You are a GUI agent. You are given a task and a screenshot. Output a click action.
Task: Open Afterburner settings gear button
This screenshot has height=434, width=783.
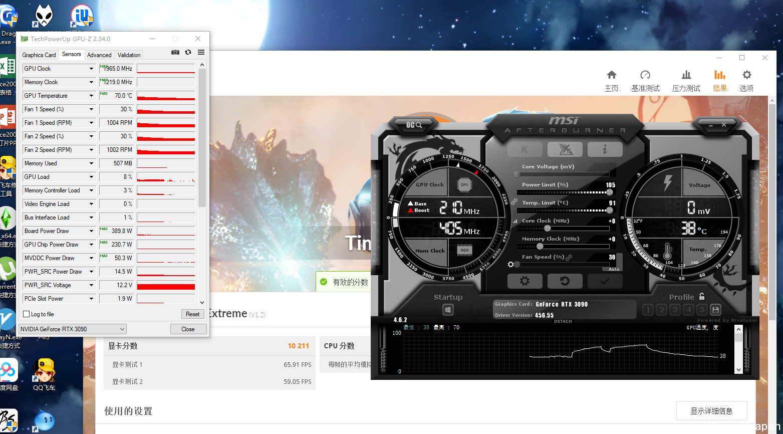pos(525,281)
